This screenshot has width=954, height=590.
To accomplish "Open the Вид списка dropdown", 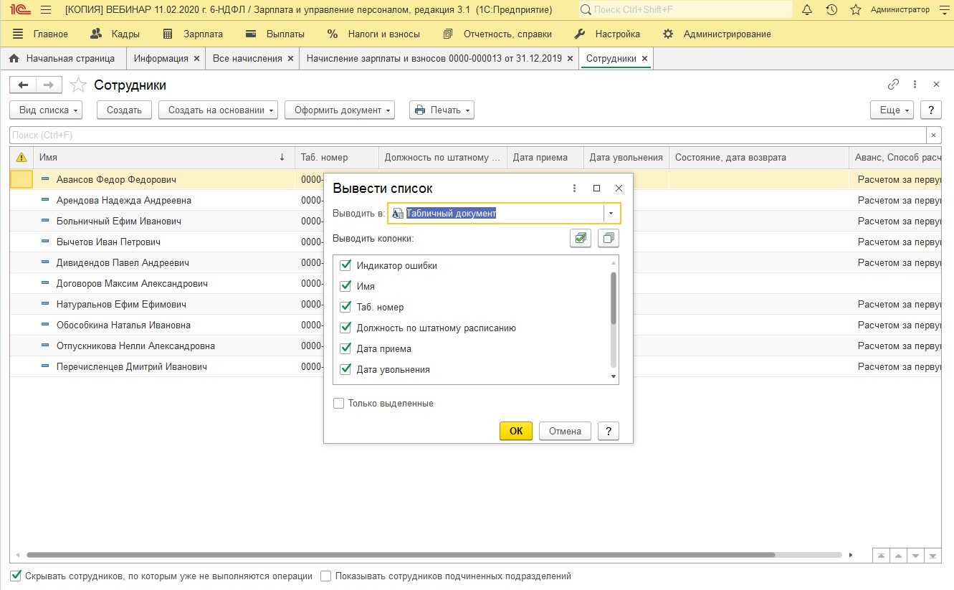I will pyautogui.click(x=46, y=110).
